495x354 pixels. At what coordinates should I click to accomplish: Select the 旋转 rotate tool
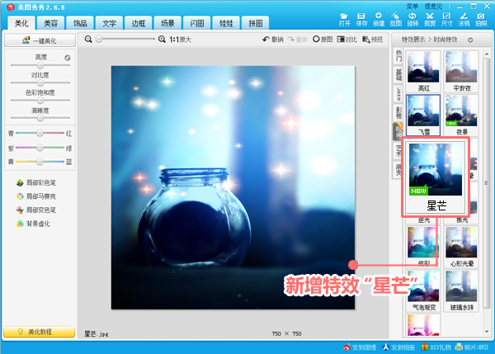[412, 18]
